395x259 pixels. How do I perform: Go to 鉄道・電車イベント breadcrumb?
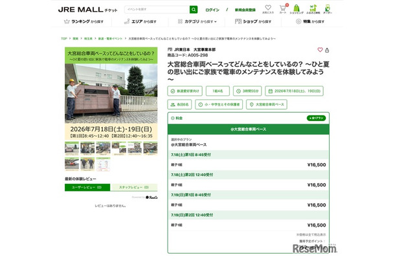tap(110, 39)
